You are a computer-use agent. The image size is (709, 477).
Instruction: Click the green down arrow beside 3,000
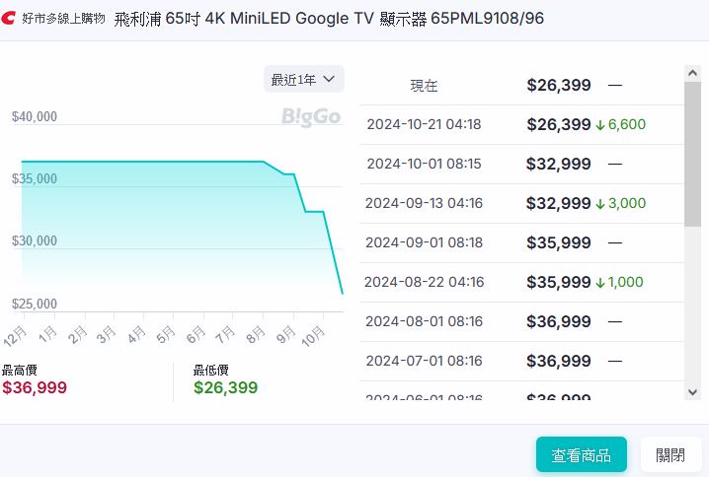[x=600, y=204]
